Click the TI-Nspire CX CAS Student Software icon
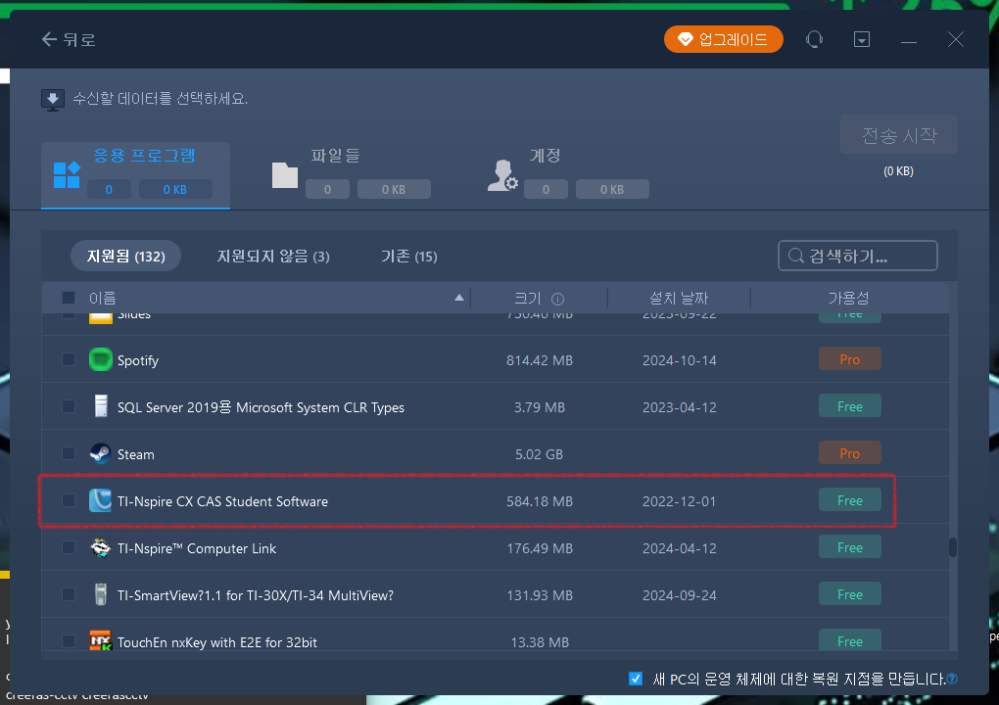The width and height of the screenshot is (999, 705). pyautogui.click(x=100, y=499)
